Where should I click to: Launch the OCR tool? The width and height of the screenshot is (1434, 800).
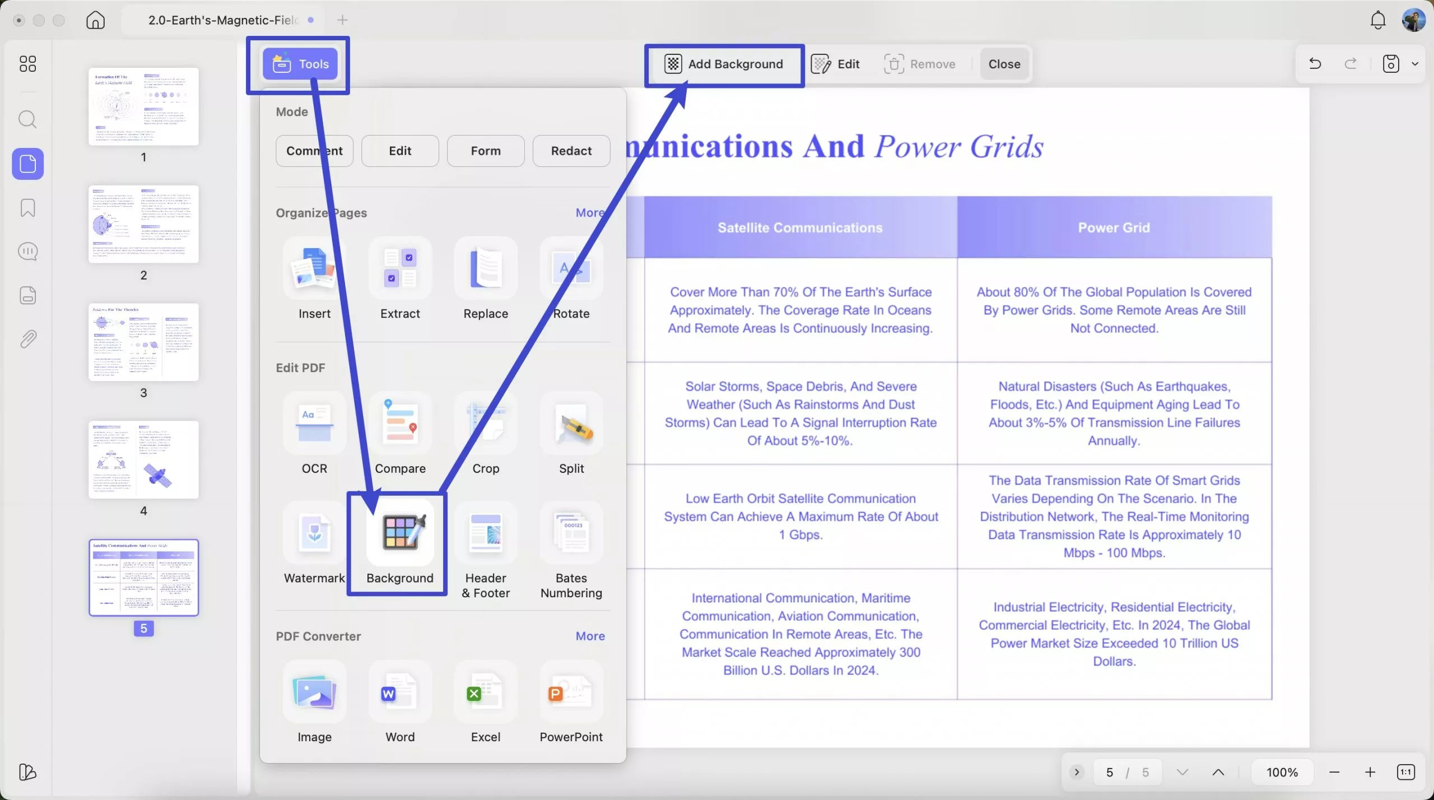[x=314, y=434]
